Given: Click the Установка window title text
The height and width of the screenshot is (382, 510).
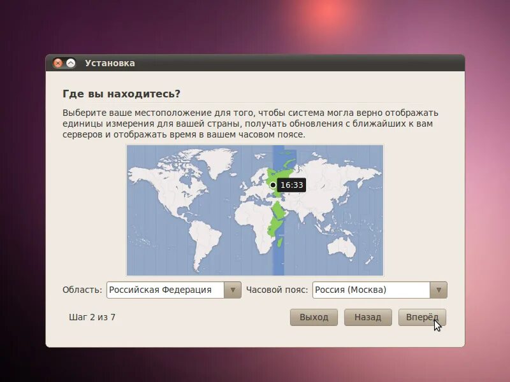Looking at the screenshot, I should pyautogui.click(x=110, y=63).
